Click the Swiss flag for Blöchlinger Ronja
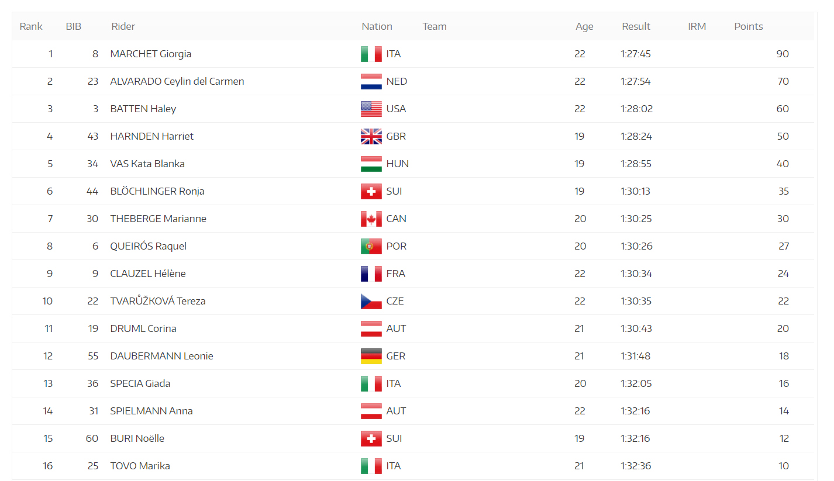This screenshot has height=481, width=834. pos(371,191)
